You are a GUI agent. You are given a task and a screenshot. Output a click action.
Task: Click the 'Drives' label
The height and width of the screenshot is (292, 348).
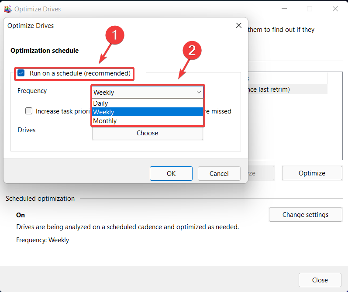coord(26,130)
